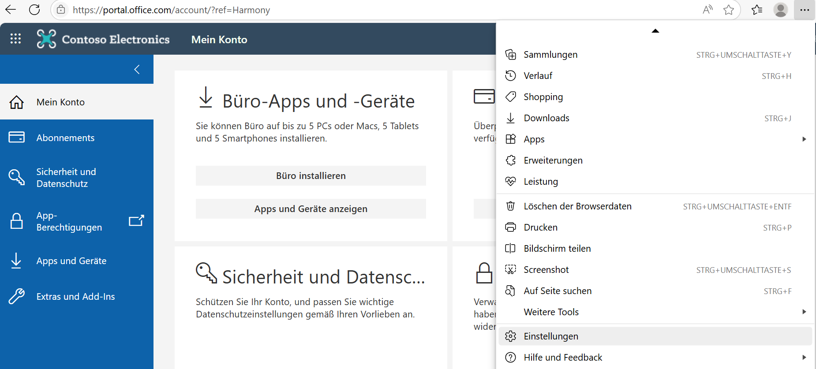Click the Sicherheit und Datensc... heading
This screenshot has height=369, width=816.
coord(324,277)
